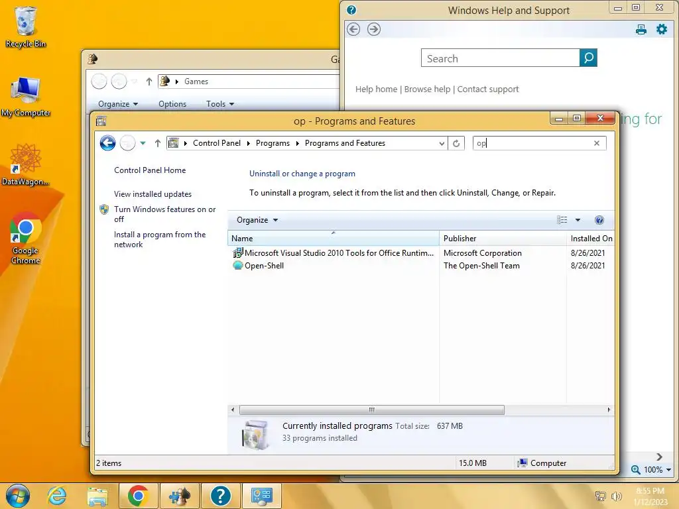Image resolution: width=679 pixels, height=509 pixels.
Task: Open Internet Explorer from the taskbar
Action: [57, 496]
